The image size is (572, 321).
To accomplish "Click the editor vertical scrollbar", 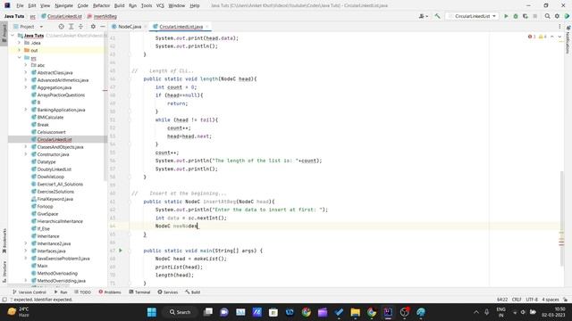I will (x=561, y=218).
